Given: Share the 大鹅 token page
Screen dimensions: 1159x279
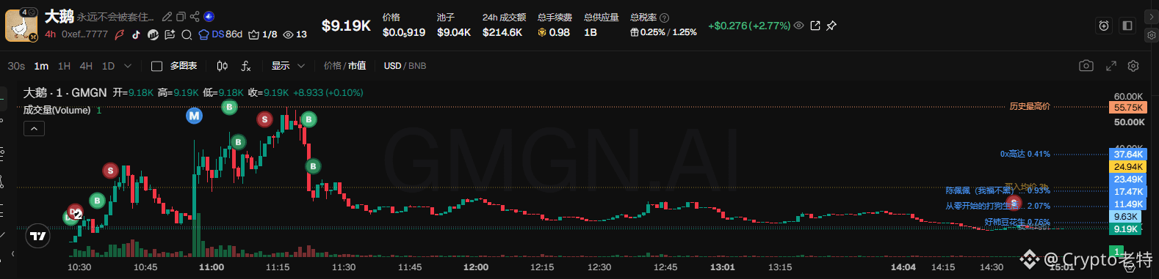Looking at the screenshot, I should pyautogui.click(x=195, y=17).
